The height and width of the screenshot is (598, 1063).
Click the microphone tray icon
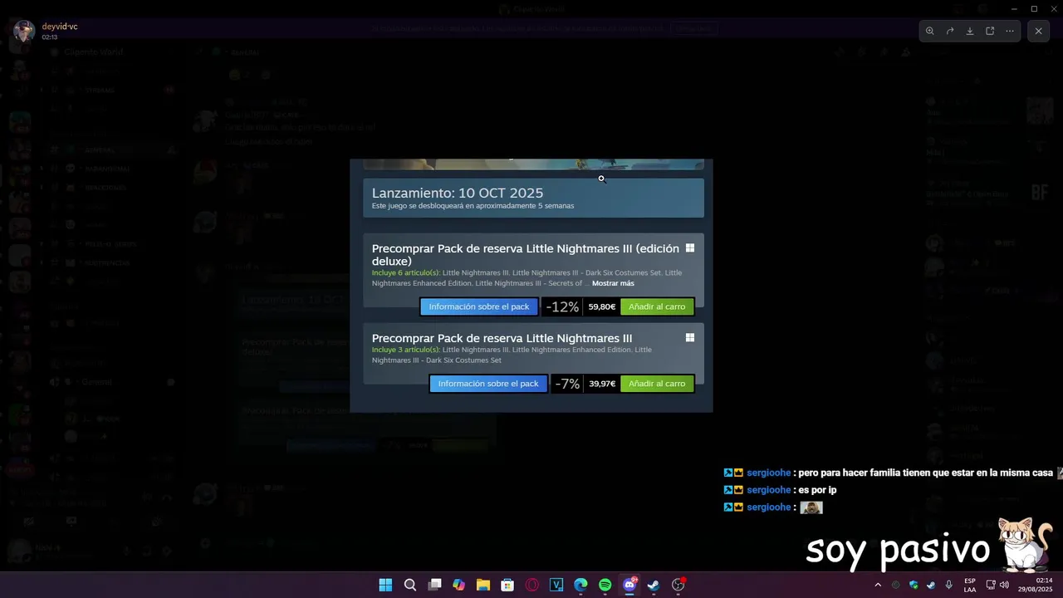949,585
